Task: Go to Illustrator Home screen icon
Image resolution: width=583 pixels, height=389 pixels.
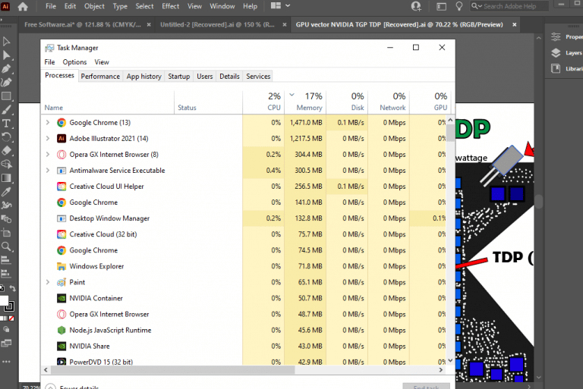Action: pyautogui.click(x=23, y=6)
